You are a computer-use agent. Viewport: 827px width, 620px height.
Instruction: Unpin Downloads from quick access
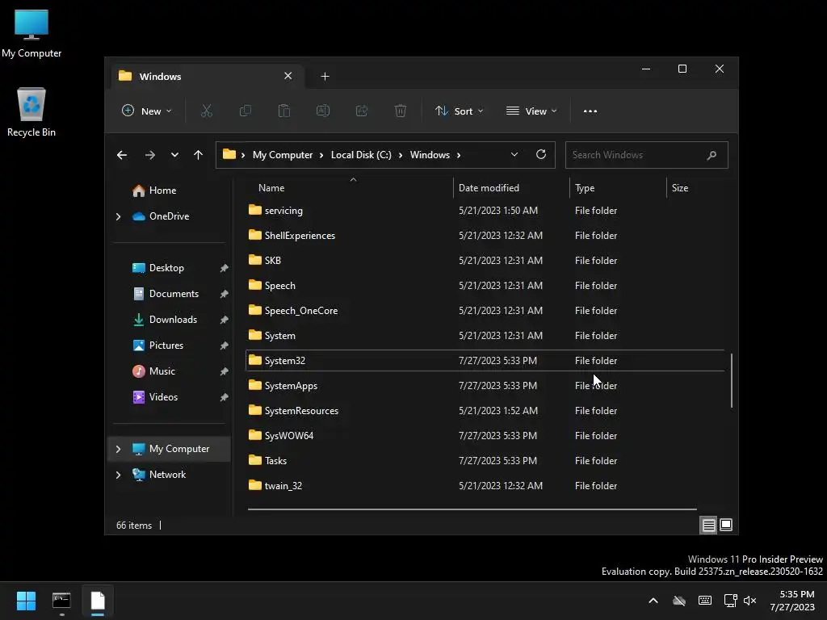pyautogui.click(x=225, y=320)
